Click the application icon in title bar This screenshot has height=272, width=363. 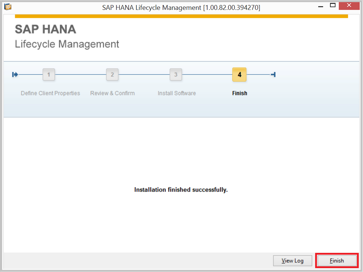pyautogui.click(x=8, y=7)
